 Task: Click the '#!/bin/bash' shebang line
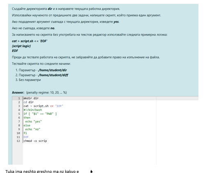(33, 110)
